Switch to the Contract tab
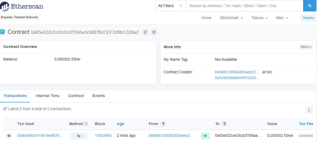 click(x=76, y=96)
